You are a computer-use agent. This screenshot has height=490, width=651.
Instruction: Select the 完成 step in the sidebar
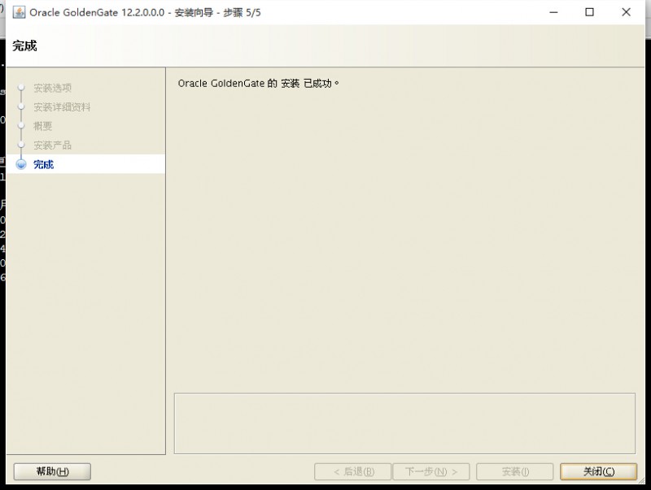click(x=42, y=164)
